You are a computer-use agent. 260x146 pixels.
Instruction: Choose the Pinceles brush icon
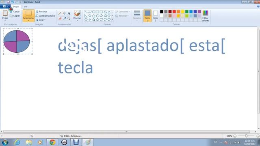pos(77,13)
